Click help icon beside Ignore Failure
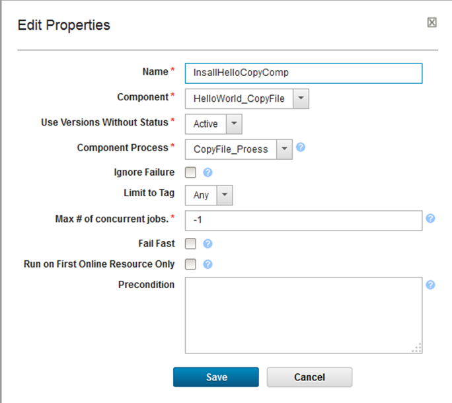452x403 pixels. (x=207, y=173)
